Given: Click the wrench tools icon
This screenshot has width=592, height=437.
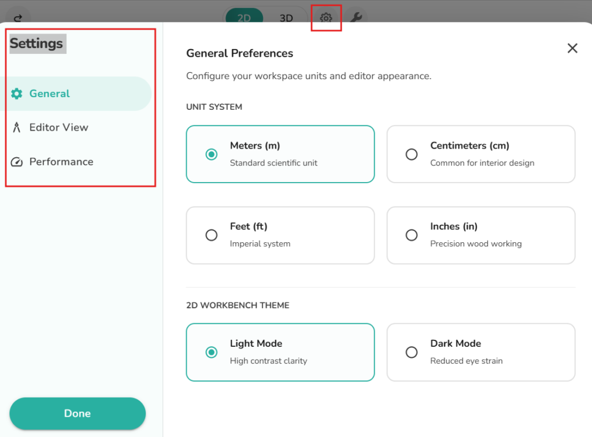Looking at the screenshot, I should pos(356,18).
